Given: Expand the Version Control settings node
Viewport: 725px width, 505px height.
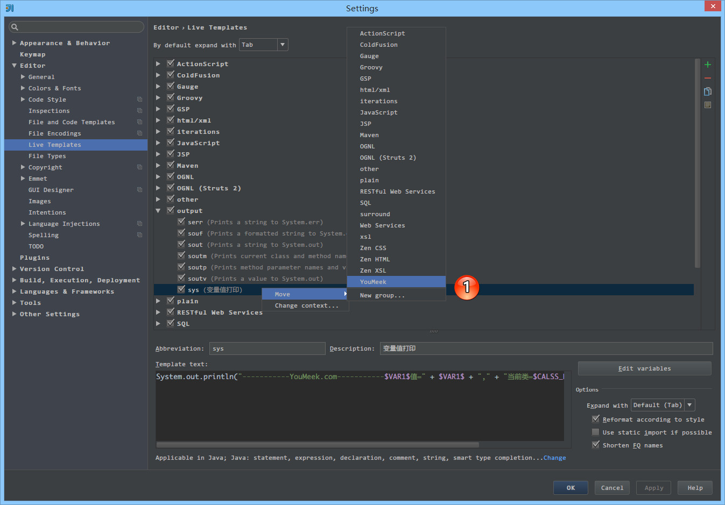Looking at the screenshot, I should [x=14, y=269].
